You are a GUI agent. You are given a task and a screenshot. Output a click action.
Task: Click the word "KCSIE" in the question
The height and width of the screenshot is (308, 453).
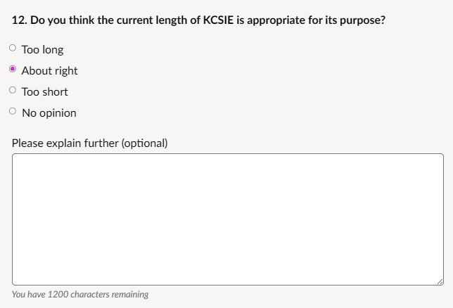click(x=217, y=20)
